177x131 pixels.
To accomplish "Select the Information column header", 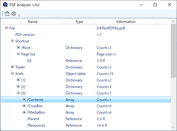I will click(126, 22).
